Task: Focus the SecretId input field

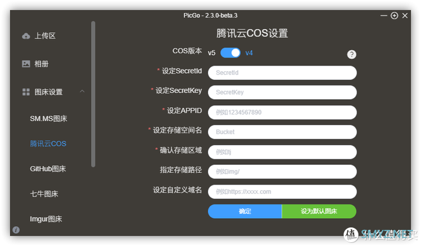Action: pyautogui.click(x=282, y=72)
